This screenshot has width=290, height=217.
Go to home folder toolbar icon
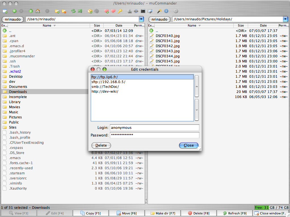click(38, 11)
